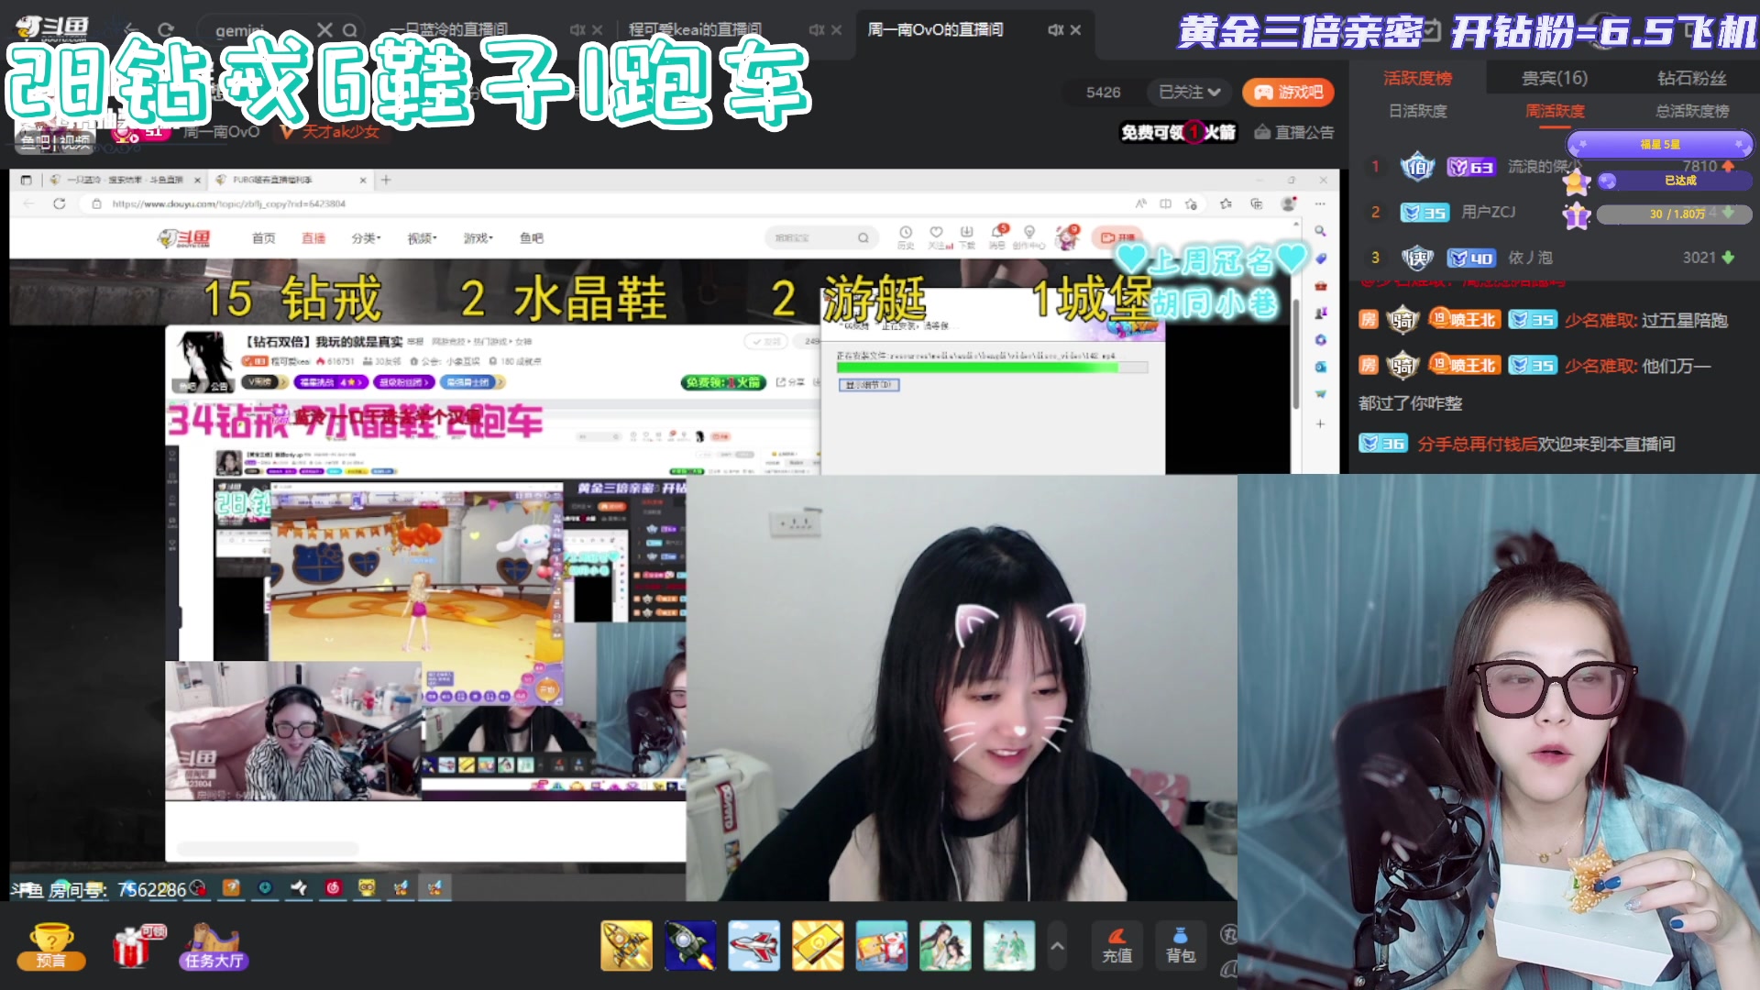The width and height of the screenshot is (1760, 990).
Task: Select the golden rocket gift icon
Action: coord(626,945)
